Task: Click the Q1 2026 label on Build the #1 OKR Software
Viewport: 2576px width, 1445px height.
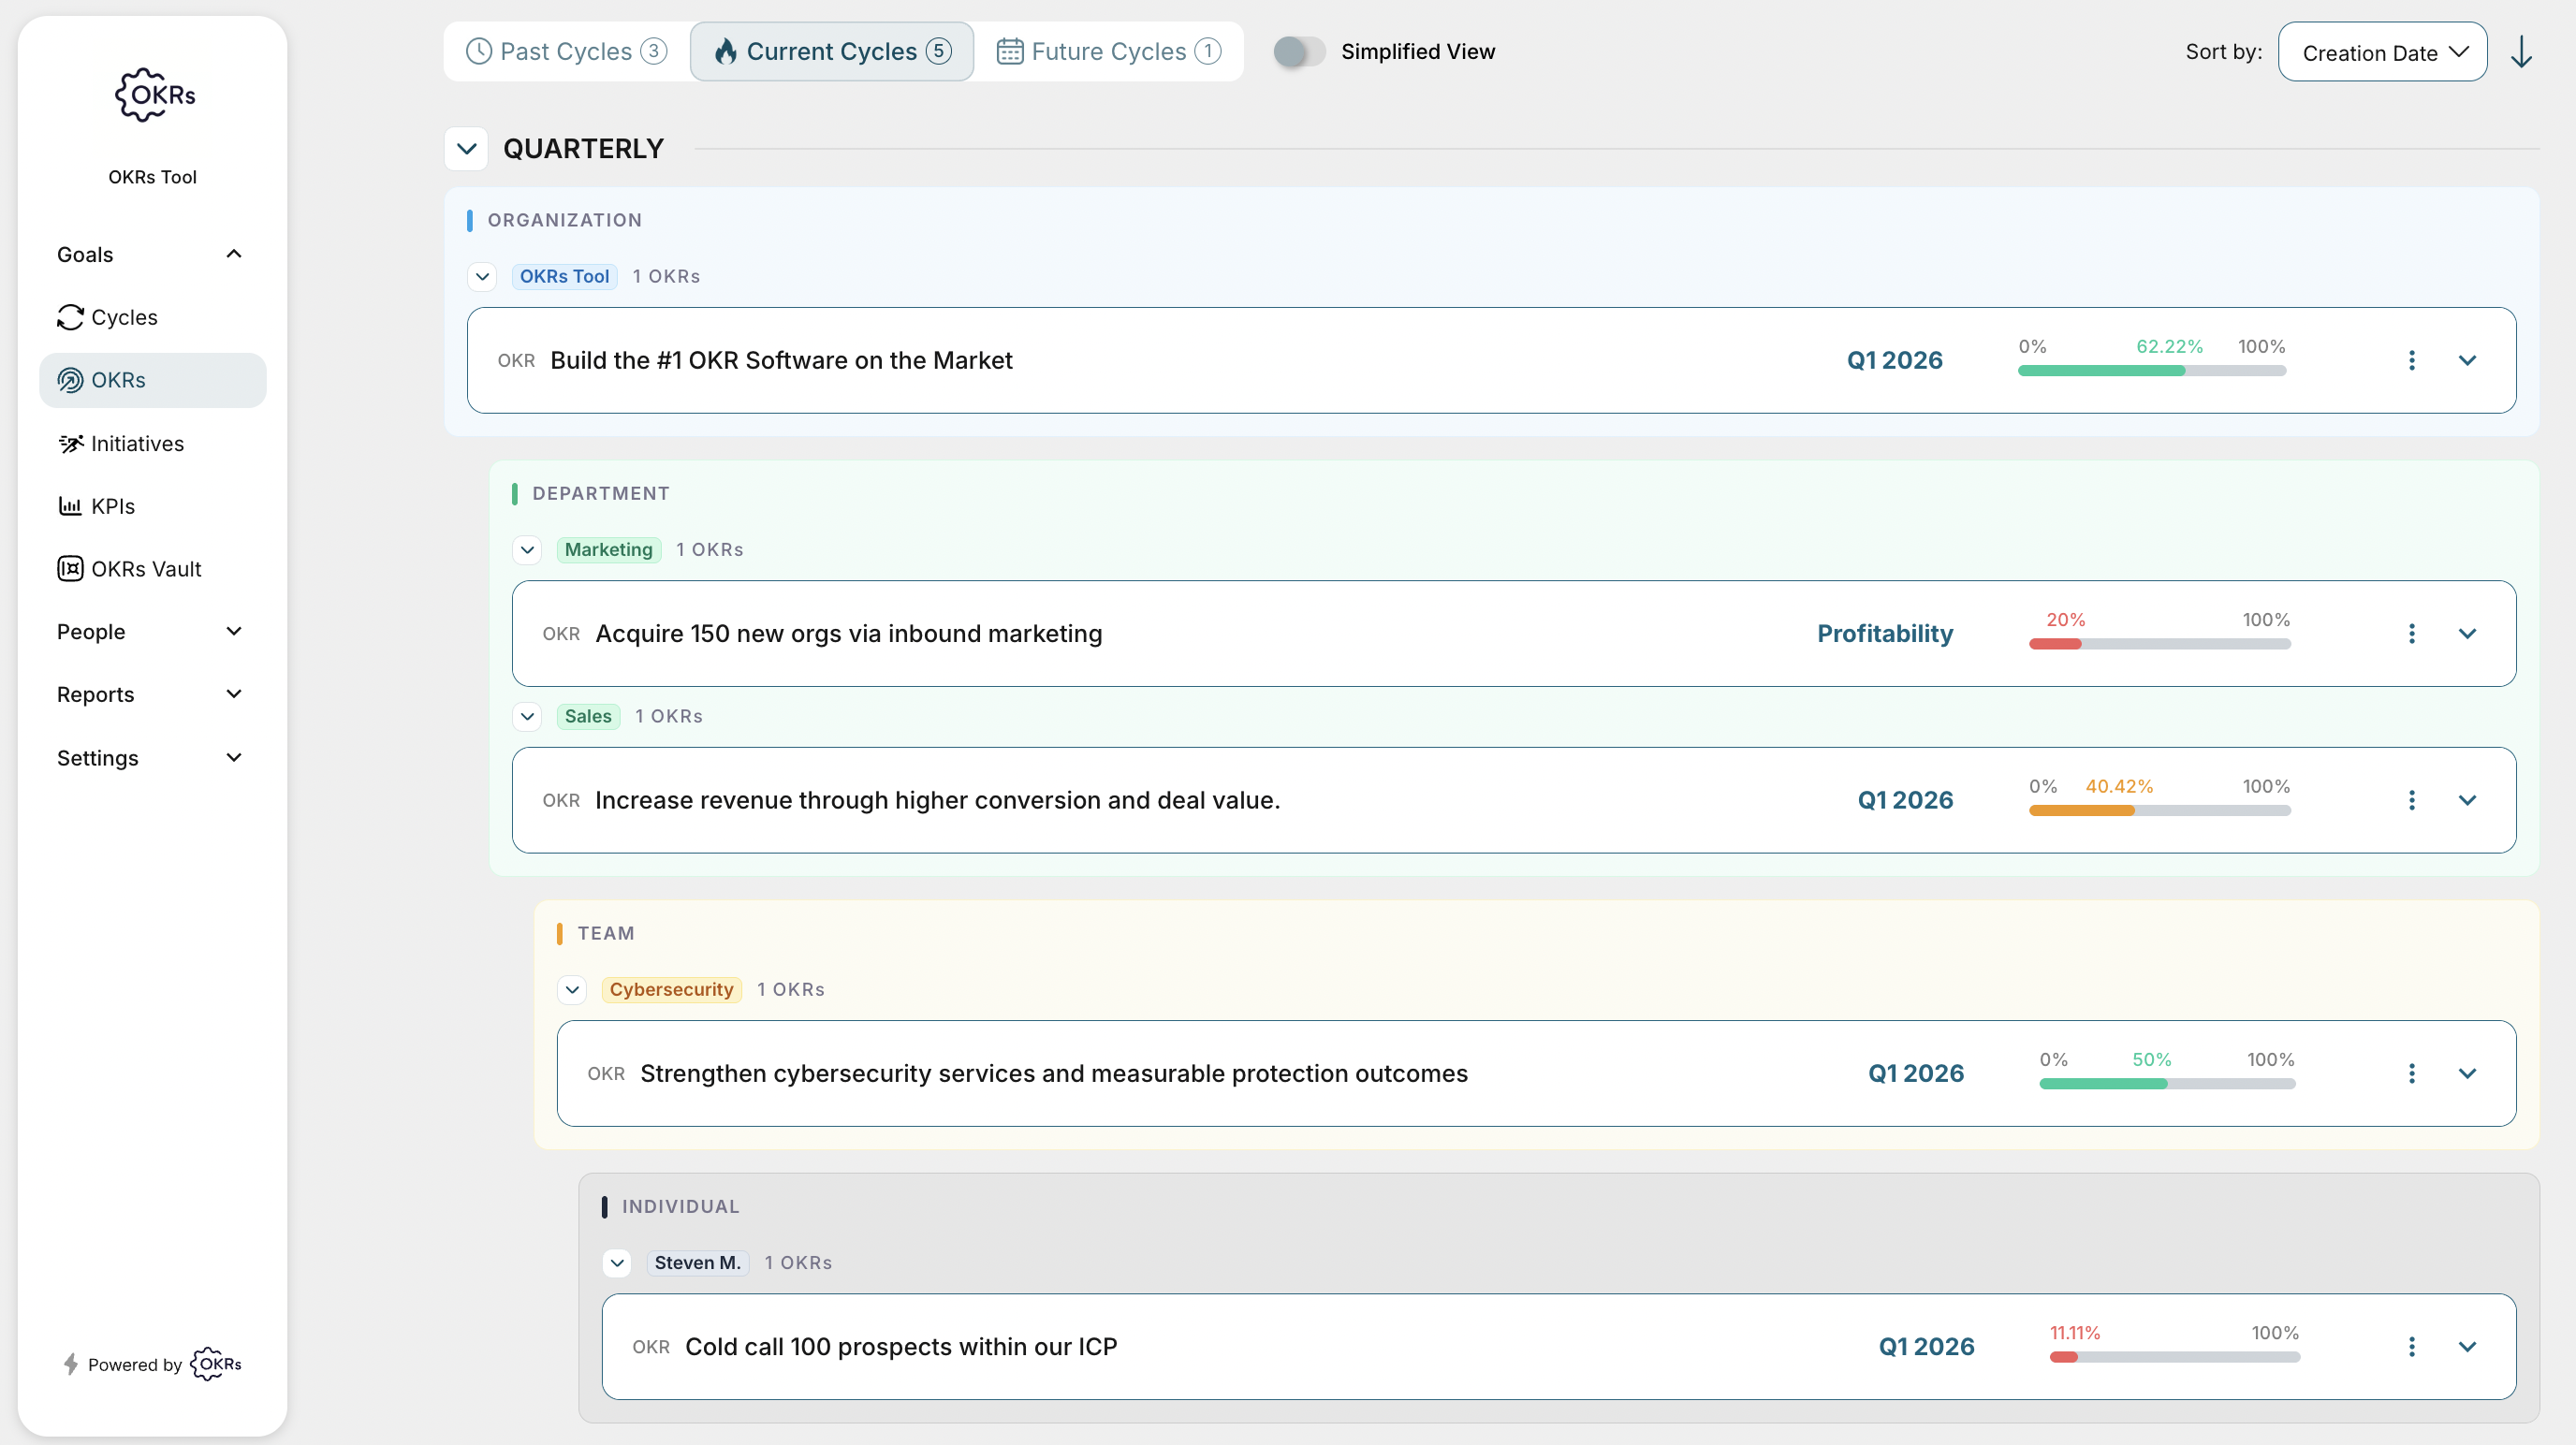Action: tap(1894, 360)
